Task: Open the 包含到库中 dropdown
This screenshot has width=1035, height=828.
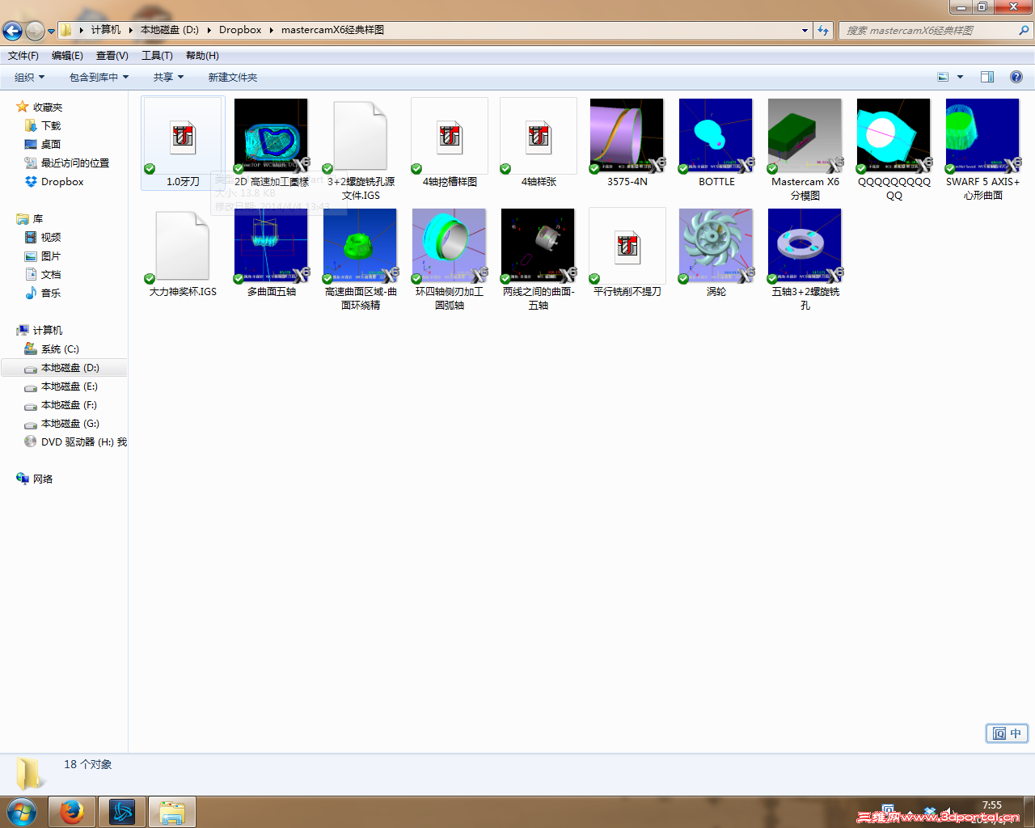Action: coord(99,78)
